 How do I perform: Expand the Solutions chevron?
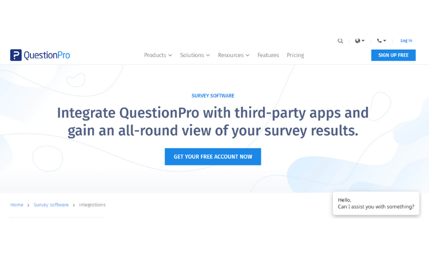click(208, 55)
